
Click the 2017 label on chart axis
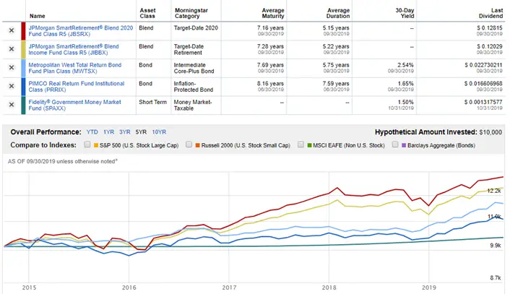point(229,287)
